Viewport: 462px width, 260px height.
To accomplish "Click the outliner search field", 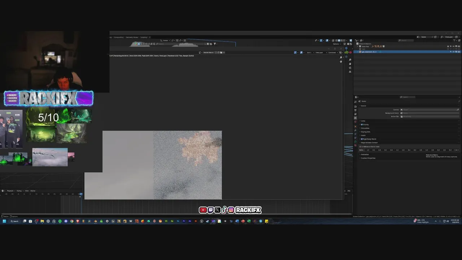I will (x=406, y=40).
